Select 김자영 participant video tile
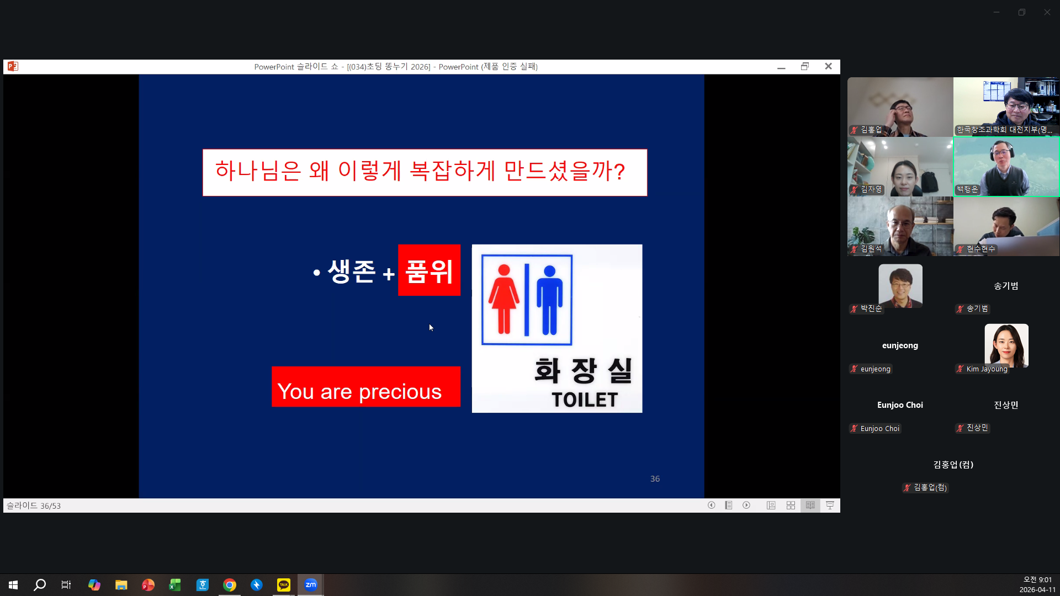 coord(900,167)
